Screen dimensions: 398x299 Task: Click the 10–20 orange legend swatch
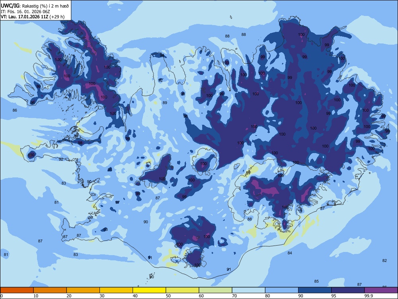(x=50, y=290)
